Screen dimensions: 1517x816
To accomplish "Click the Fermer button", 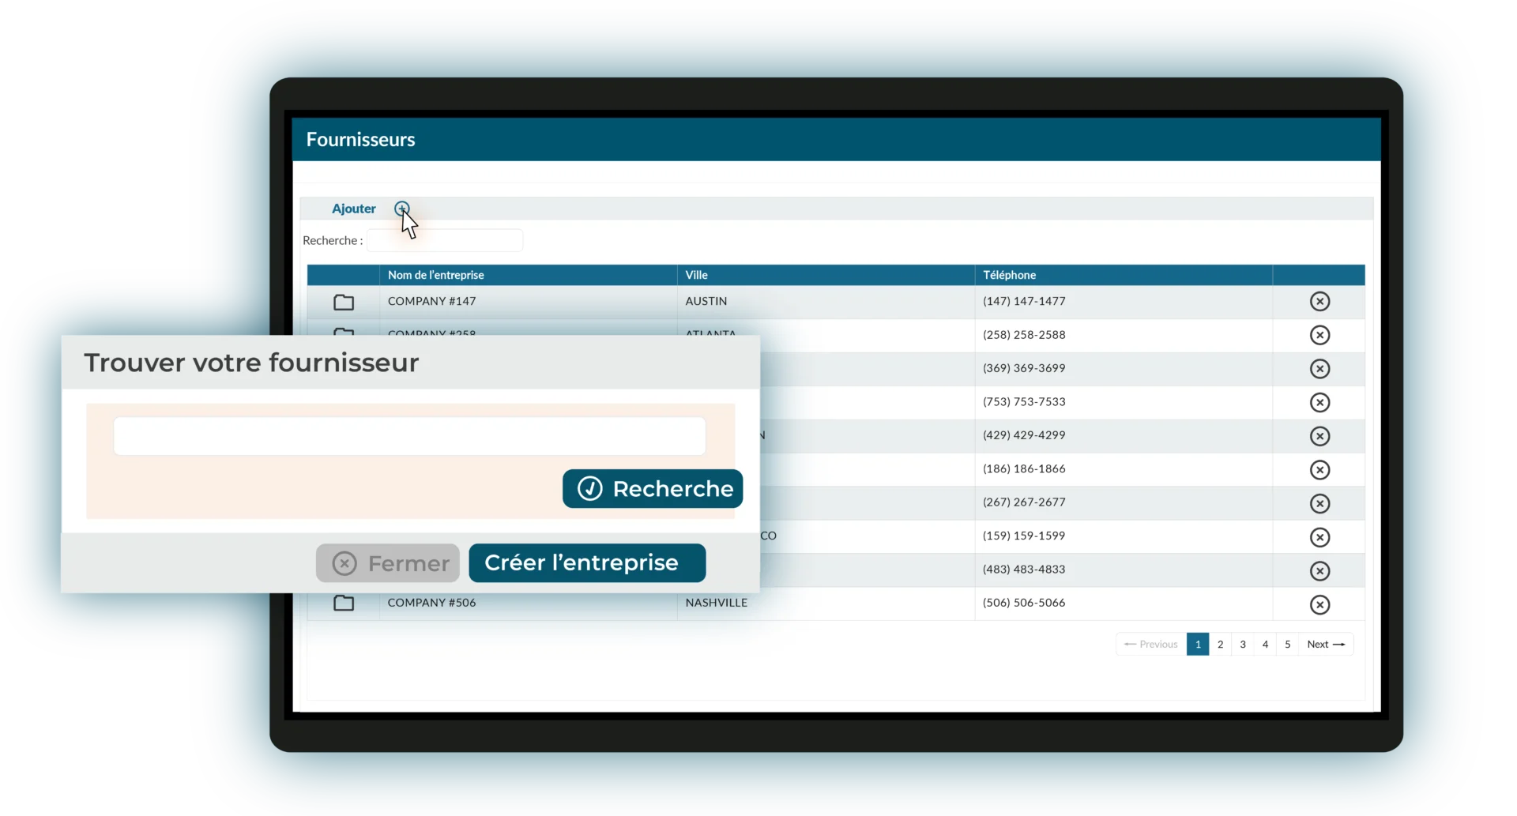I will point(388,563).
